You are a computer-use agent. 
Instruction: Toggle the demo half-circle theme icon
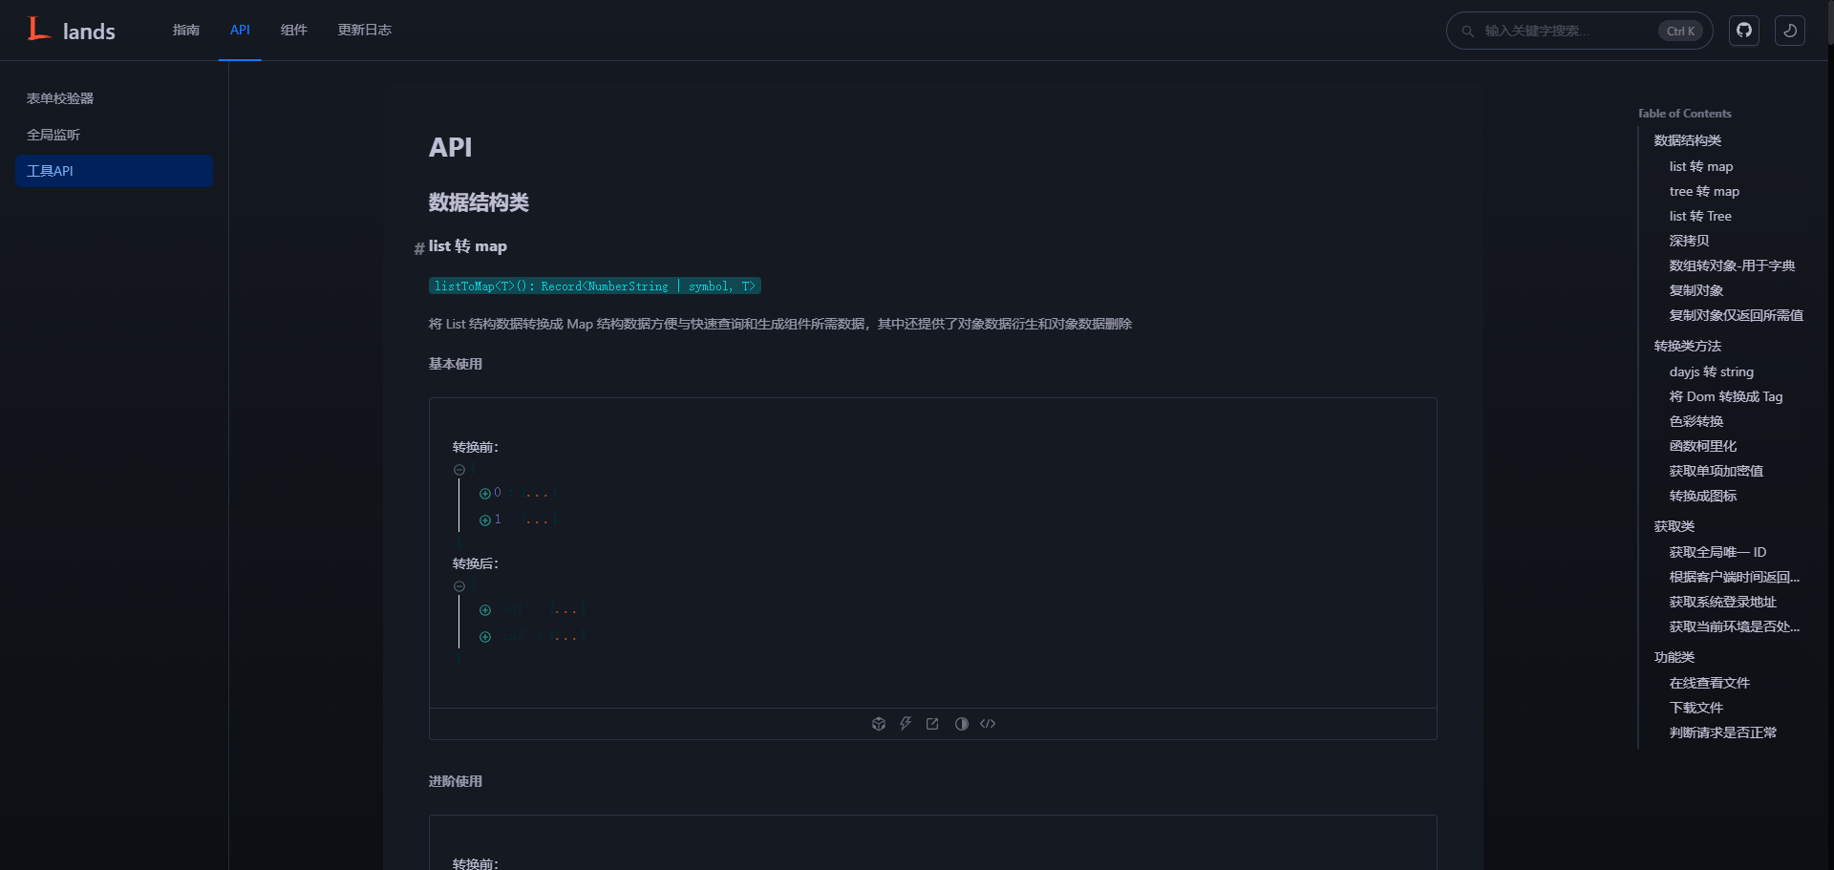pyautogui.click(x=961, y=724)
